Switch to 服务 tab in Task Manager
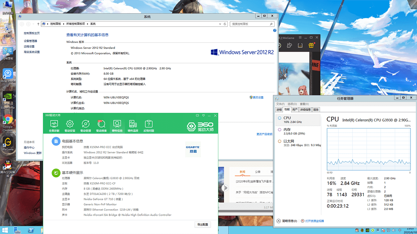This screenshot has width=417, height=234. (316, 110)
